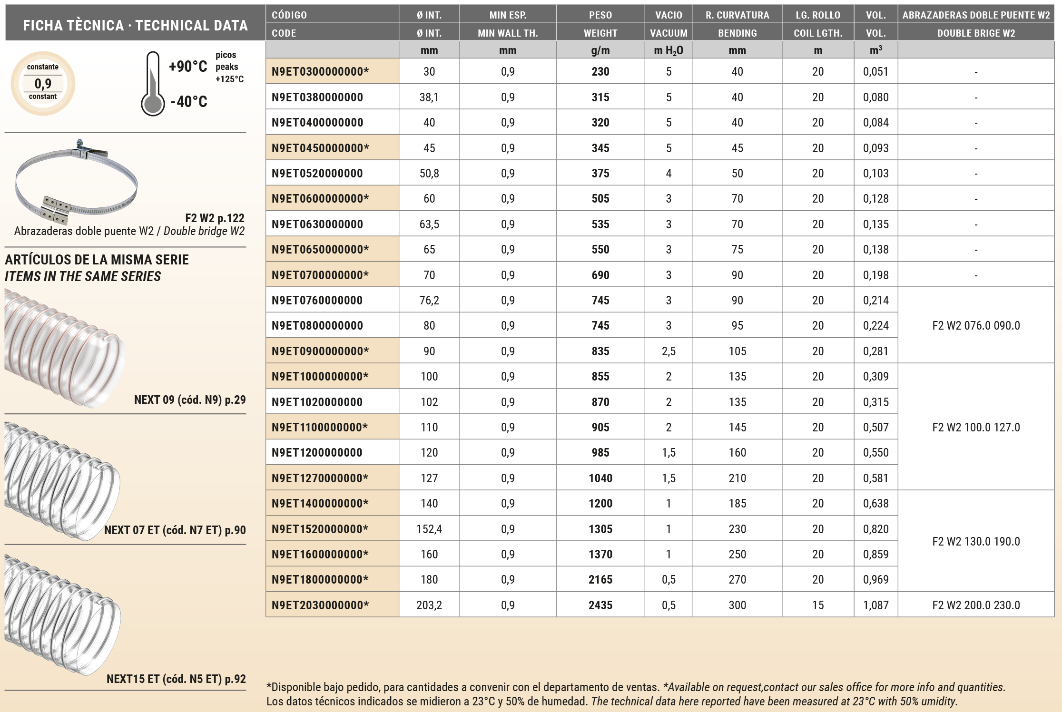Select the F2 W2 076.0 090.0 clamp cell
This screenshot has height=712, width=1062.
(x=975, y=325)
